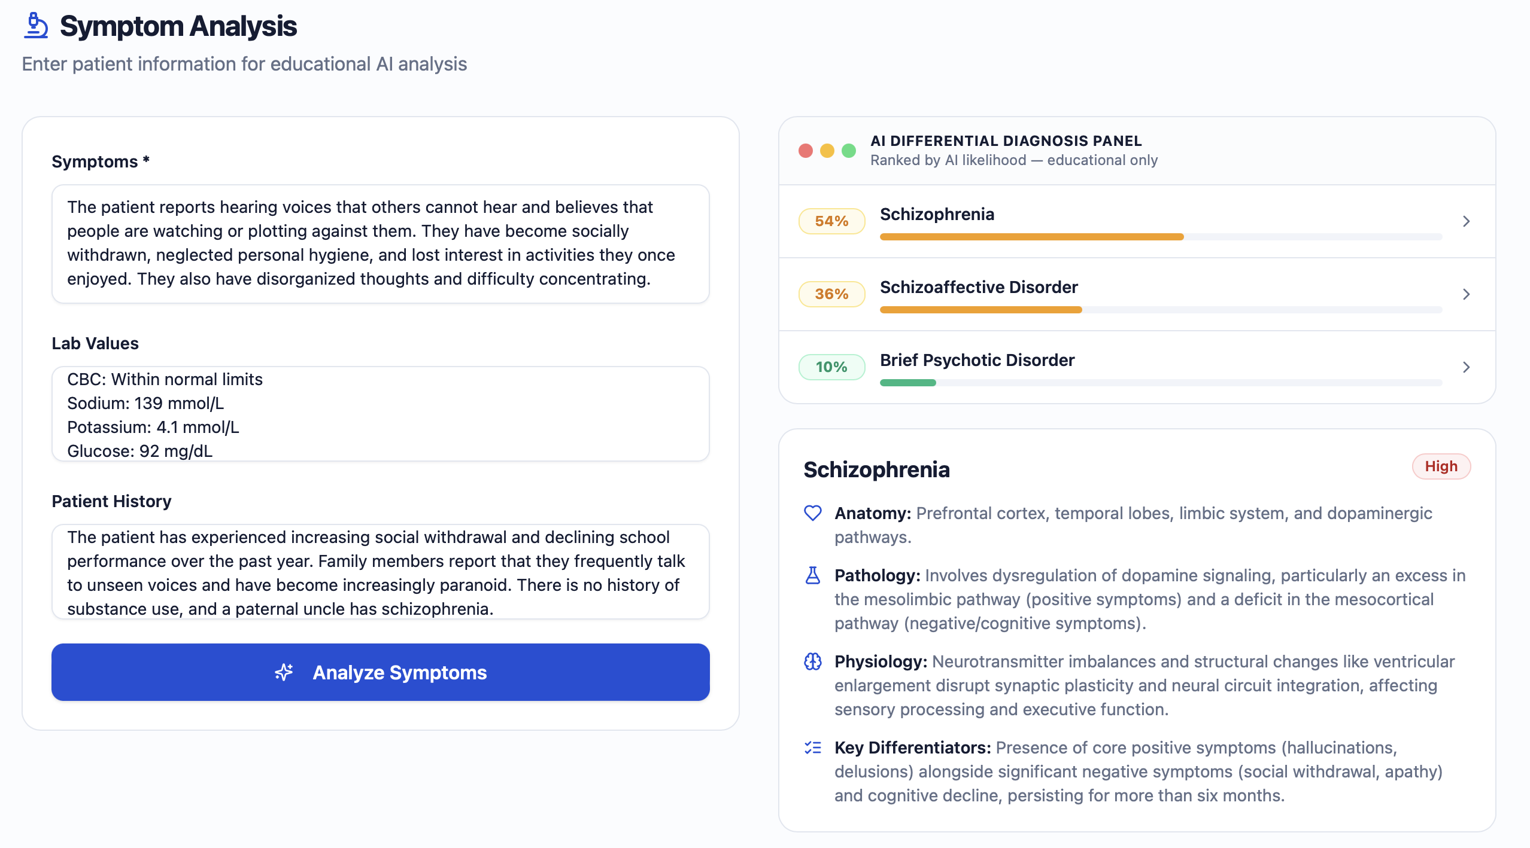1530x848 pixels.
Task: Click the brain icon next to Physiology
Action: [x=813, y=661]
